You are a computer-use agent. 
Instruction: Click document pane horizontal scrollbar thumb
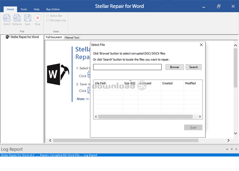click(126, 140)
